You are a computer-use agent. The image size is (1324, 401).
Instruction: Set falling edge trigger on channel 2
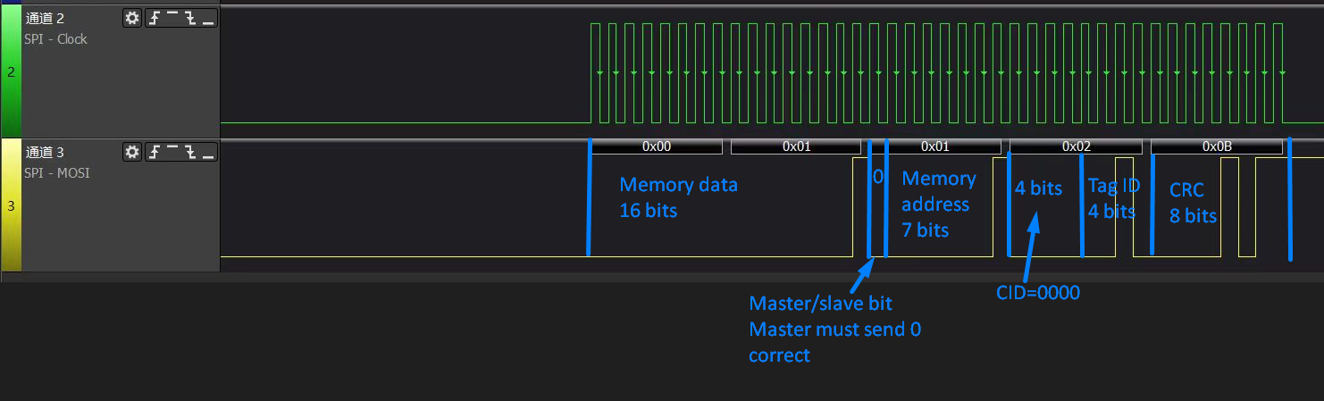click(190, 18)
